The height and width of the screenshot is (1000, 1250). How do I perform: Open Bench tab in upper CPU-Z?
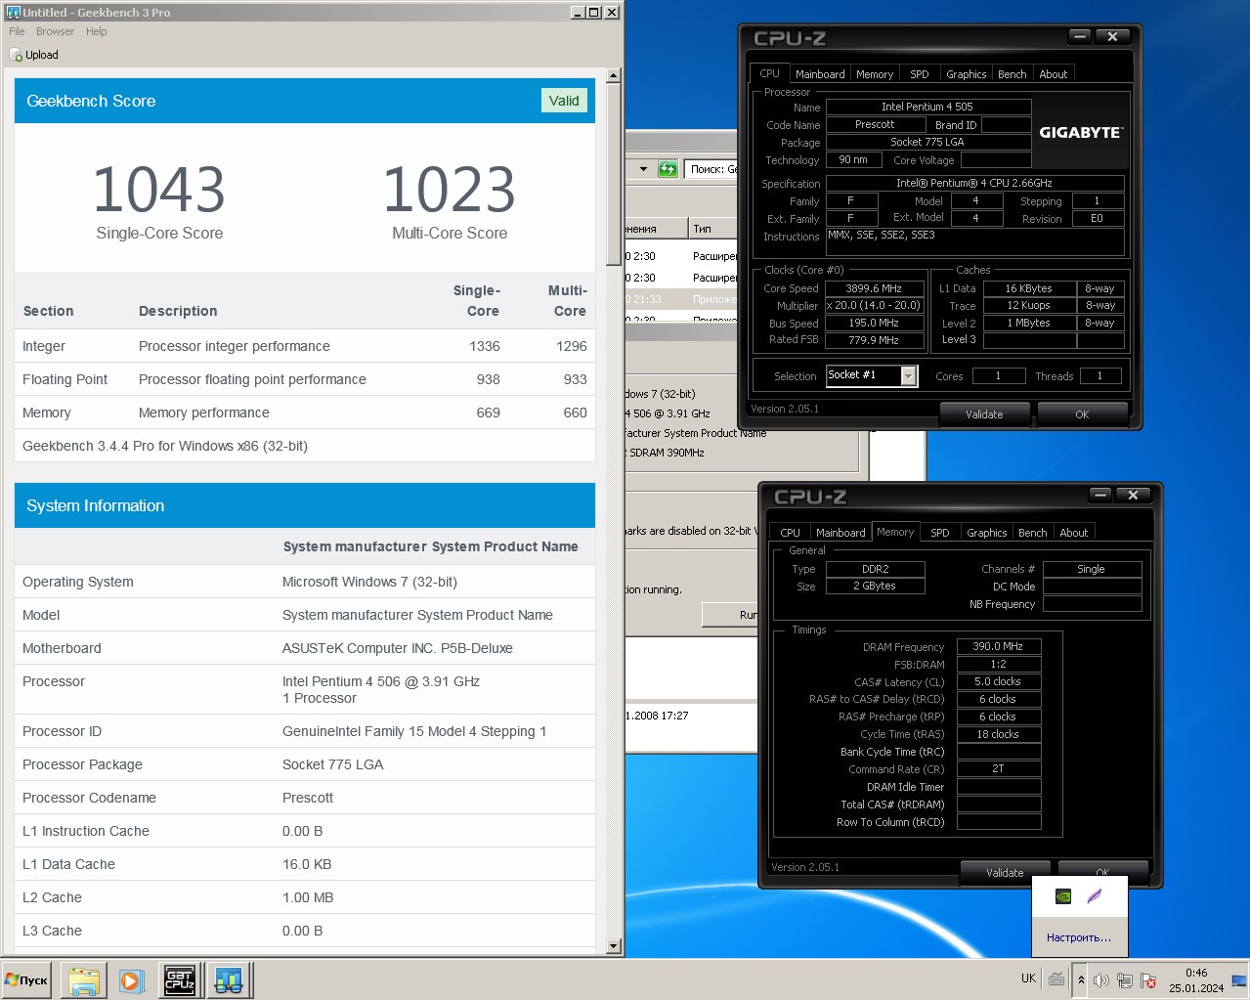1013,74
